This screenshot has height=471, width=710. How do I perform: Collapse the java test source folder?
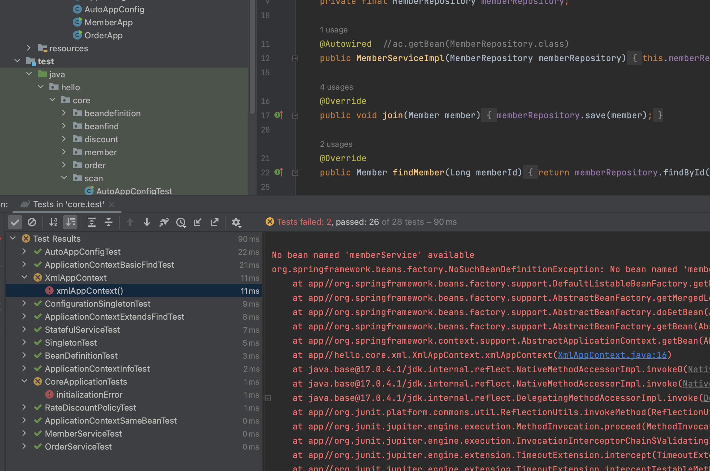tap(29, 74)
